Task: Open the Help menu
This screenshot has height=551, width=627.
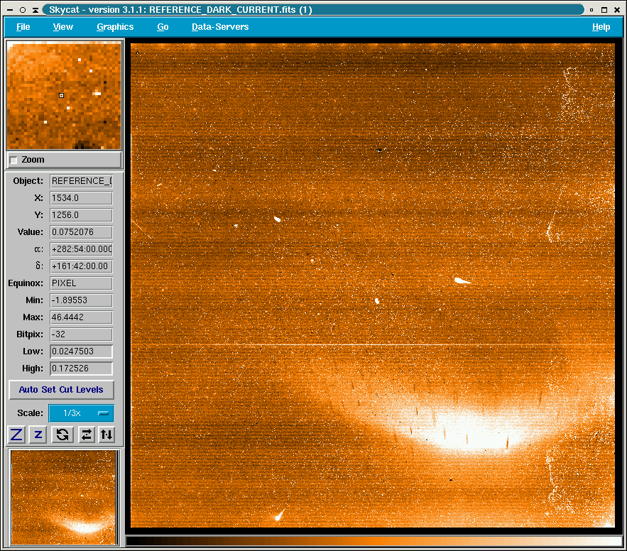Action: [x=601, y=27]
